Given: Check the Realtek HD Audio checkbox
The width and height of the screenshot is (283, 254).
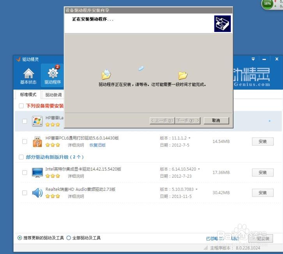Looking at the screenshot, I should (x=25, y=193).
